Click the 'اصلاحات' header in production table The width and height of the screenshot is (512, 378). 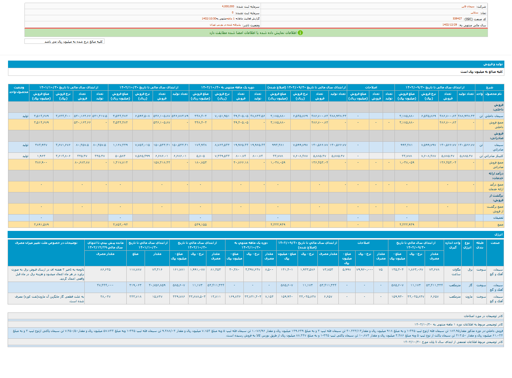tap(371, 87)
